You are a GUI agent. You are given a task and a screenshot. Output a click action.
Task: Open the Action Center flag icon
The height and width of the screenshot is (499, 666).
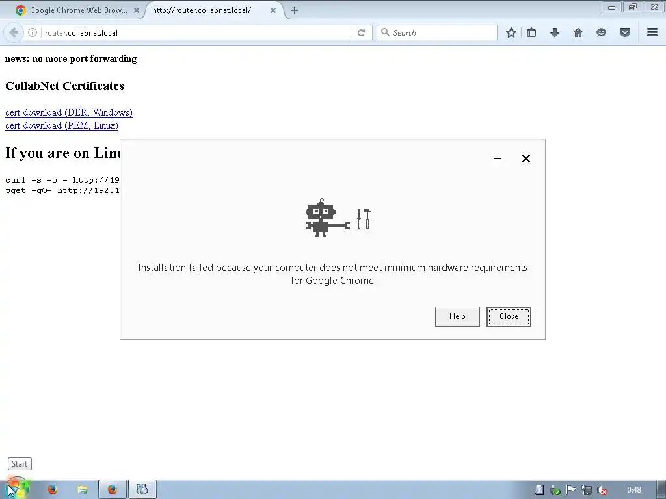point(571,490)
